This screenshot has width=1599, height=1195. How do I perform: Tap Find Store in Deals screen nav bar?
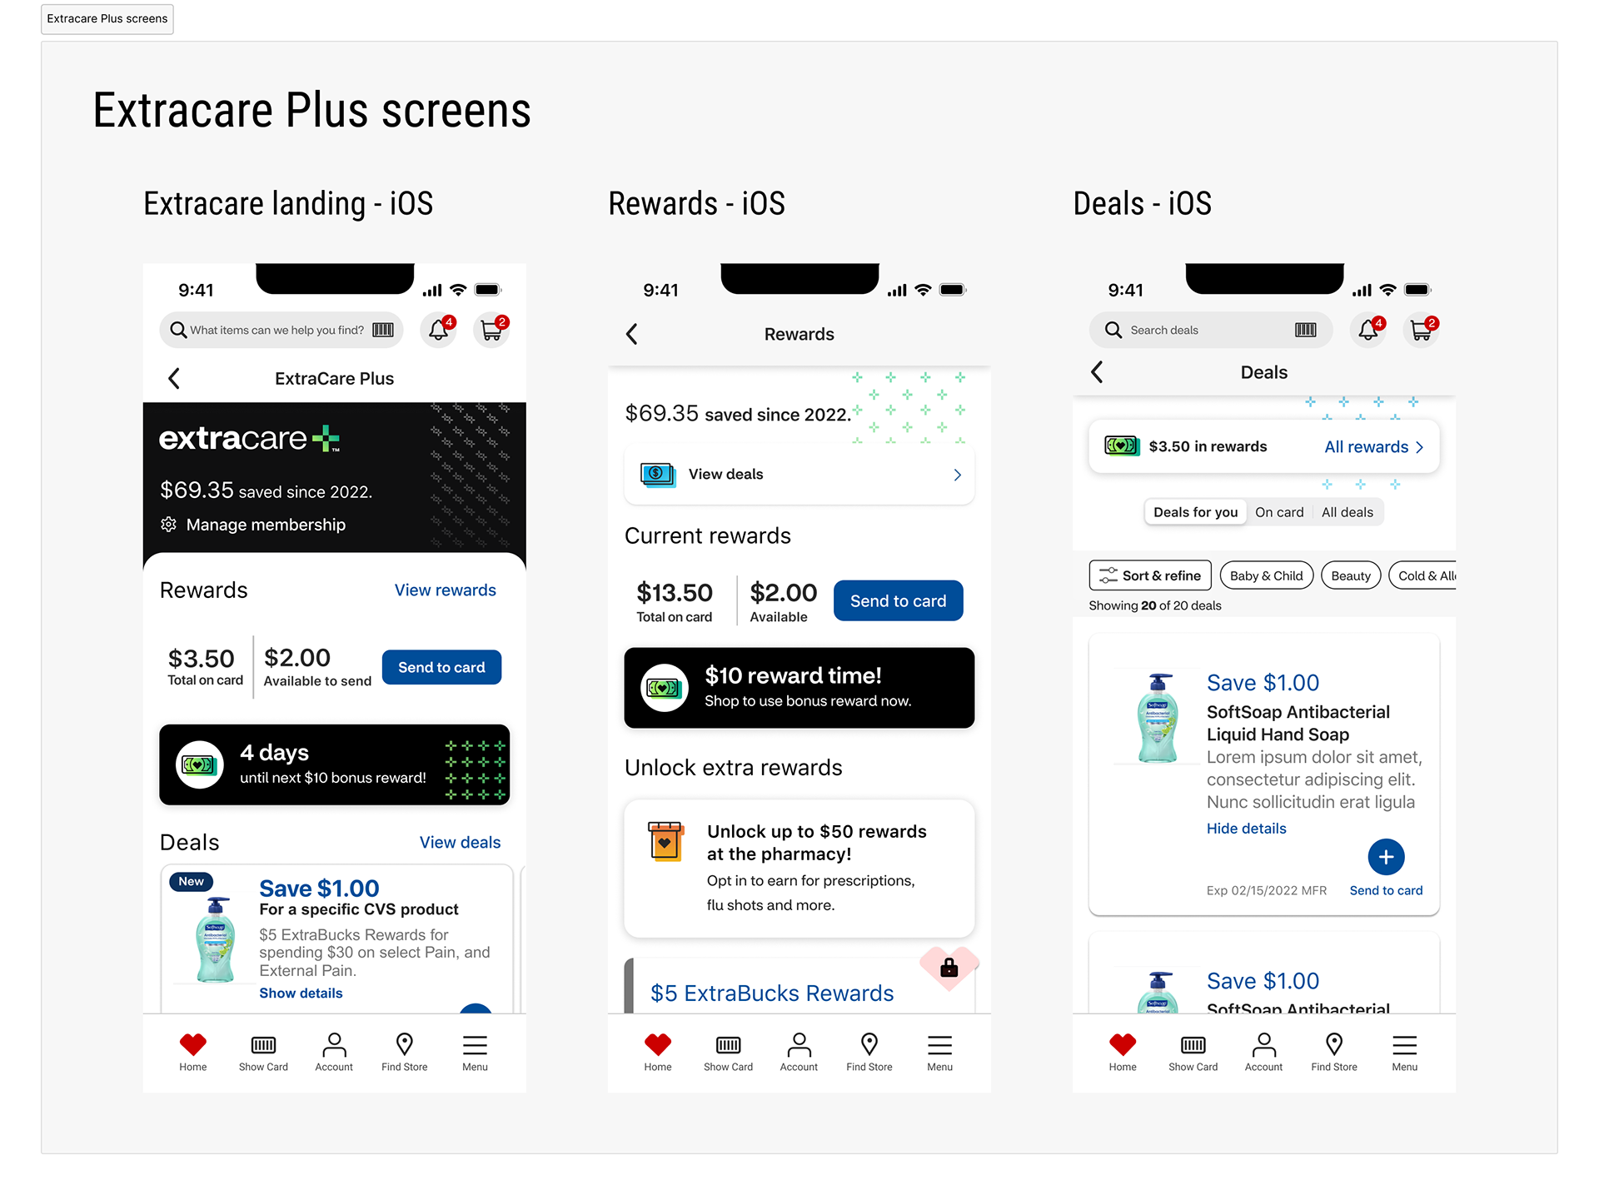pos(1334,1053)
